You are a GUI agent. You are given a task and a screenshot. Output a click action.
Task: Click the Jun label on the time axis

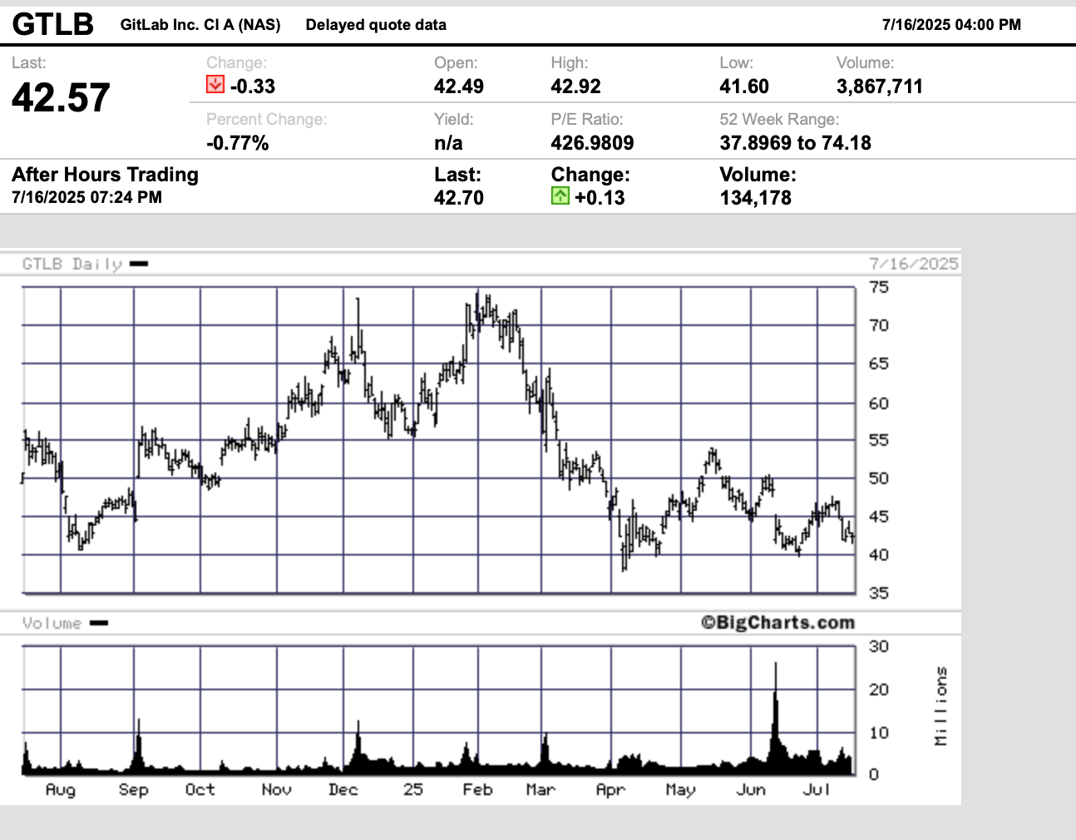pos(750,789)
